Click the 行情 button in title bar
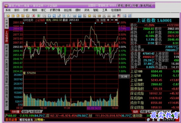The width and height of the screenshot is (181, 123). pyautogui.click(x=135, y=5)
